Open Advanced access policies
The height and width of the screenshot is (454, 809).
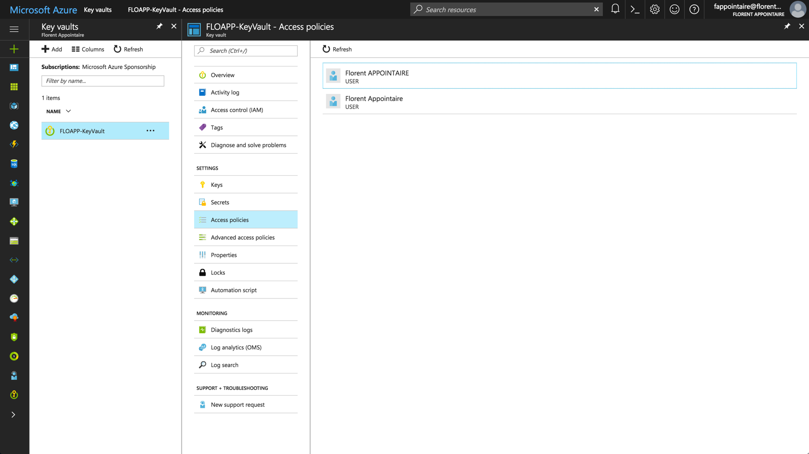[x=246, y=237]
